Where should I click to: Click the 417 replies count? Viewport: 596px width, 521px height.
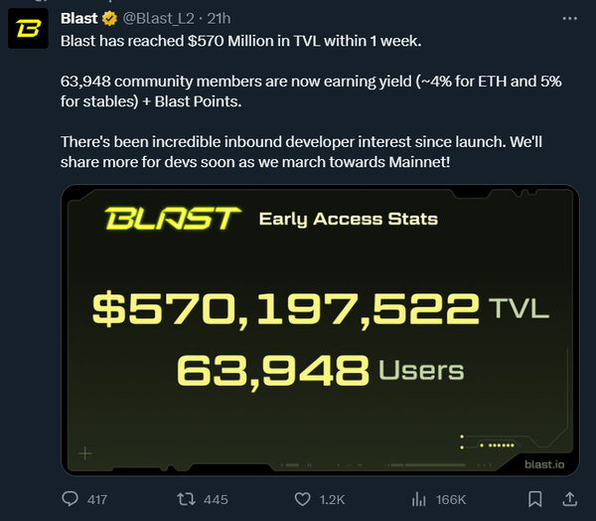click(96, 499)
